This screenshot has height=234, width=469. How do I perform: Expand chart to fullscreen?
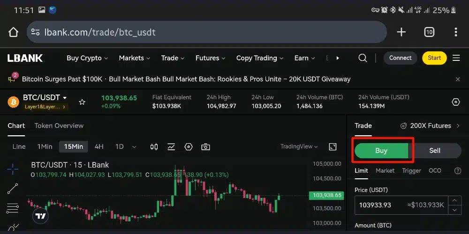[333, 146]
